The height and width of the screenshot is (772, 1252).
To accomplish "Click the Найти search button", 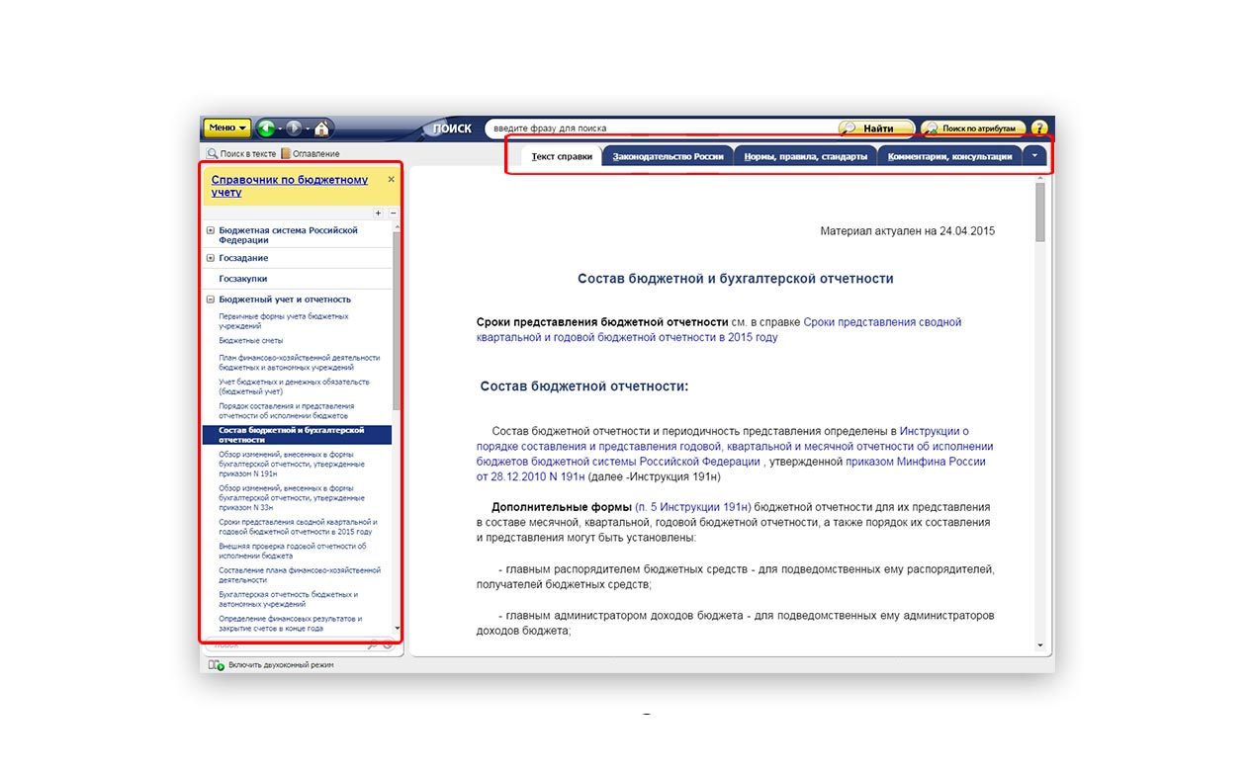I will (876, 128).
